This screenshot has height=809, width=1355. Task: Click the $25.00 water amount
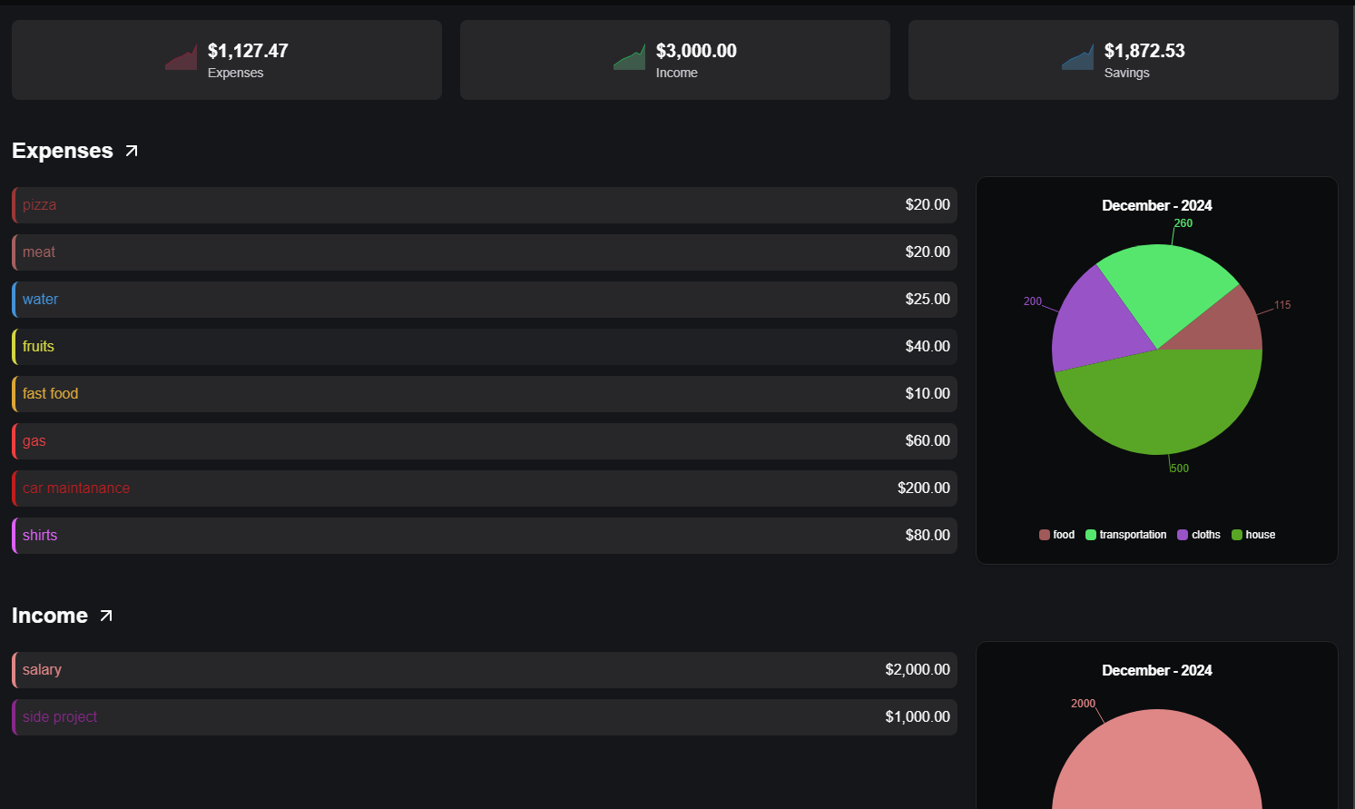click(928, 300)
